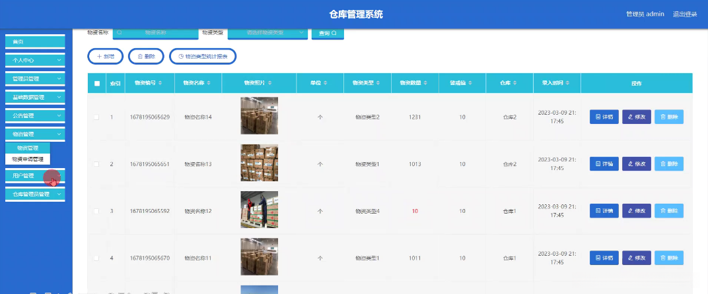The width and height of the screenshot is (708, 294).
Task: Open the 物资申请管理 submenu entry
Action: coord(28,159)
